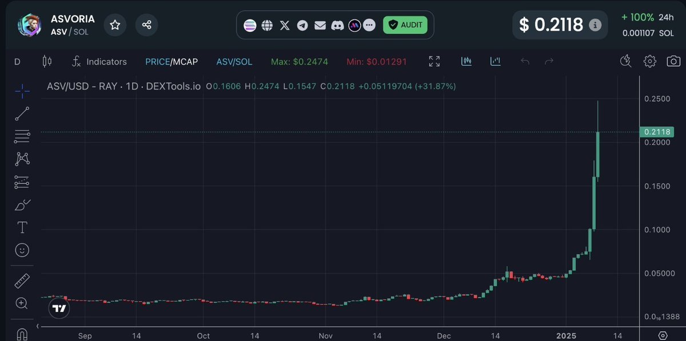
Task: Open the Indicators menu
Action: point(99,61)
